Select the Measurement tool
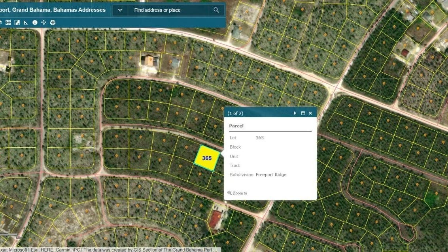The width and height of the screenshot is (448, 252). [25, 23]
